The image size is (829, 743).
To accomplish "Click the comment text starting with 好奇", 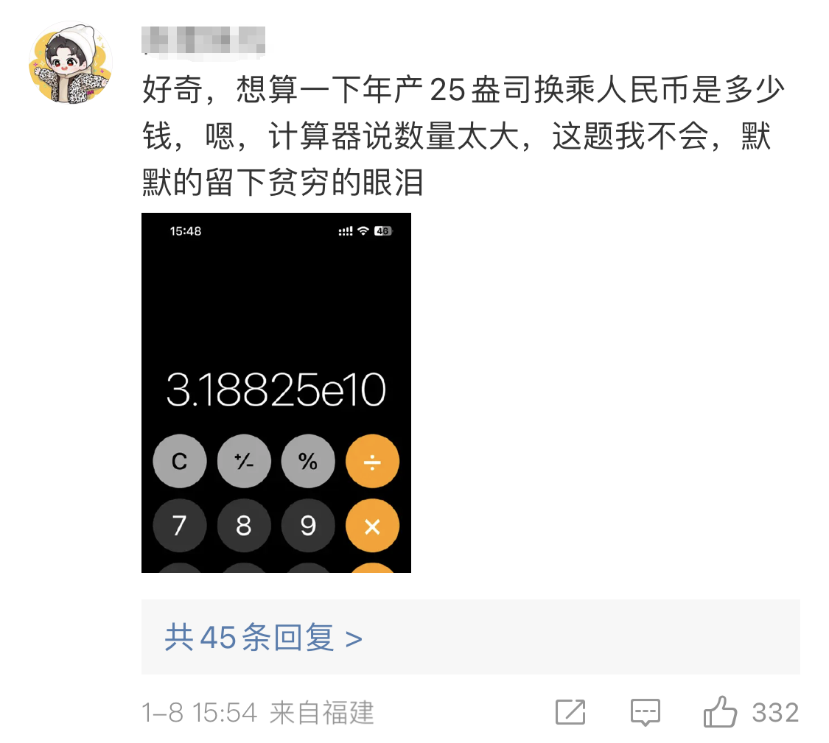I will pyautogui.click(x=463, y=135).
